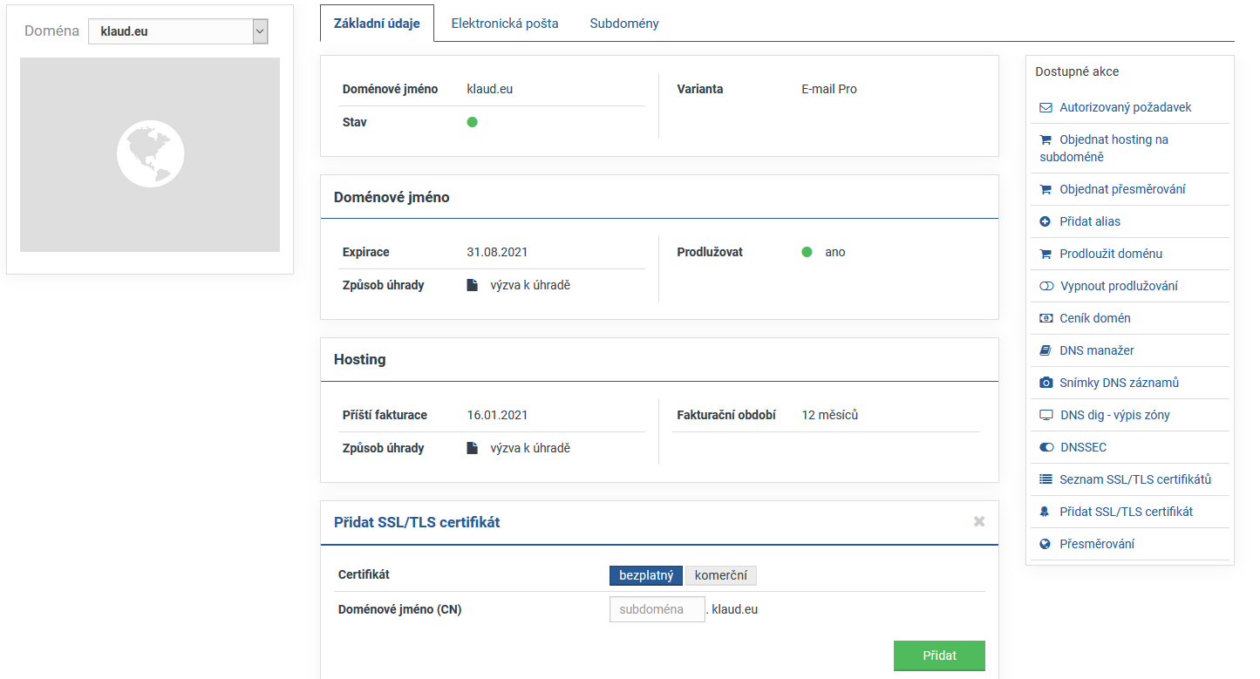Viewport: 1260px width, 679px height.
Task: Open the Subdomény tab
Action: [x=623, y=24]
